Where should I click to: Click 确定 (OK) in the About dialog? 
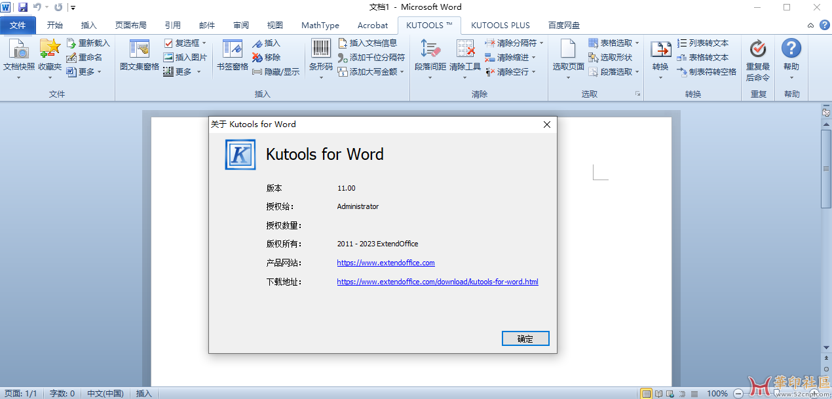pyautogui.click(x=525, y=339)
